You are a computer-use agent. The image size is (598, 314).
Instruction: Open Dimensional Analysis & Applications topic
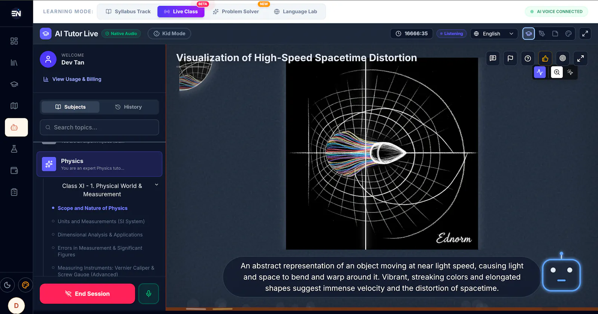click(100, 235)
